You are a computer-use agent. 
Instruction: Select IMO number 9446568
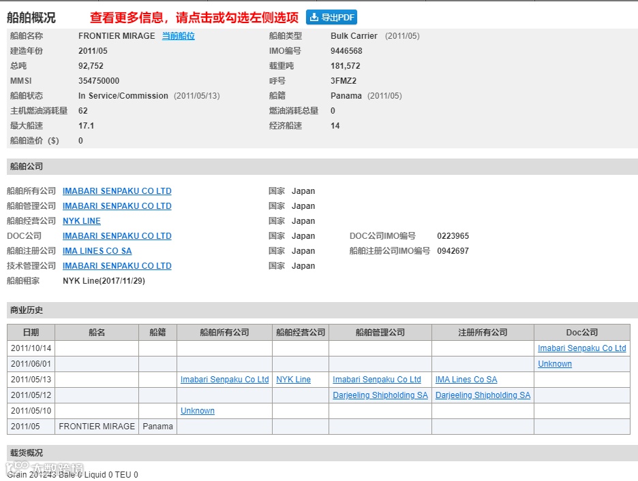point(346,51)
